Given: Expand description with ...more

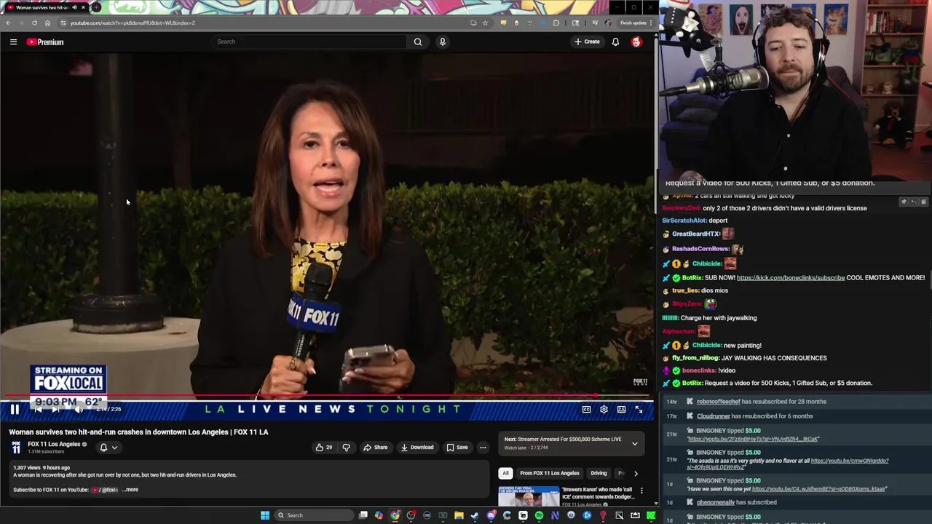Looking at the screenshot, I should pyautogui.click(x=130, y=490).
